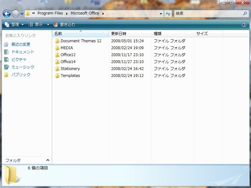Sort by サイズ column header
Viewport: 251px width, 188px height.
coord(208,33)
